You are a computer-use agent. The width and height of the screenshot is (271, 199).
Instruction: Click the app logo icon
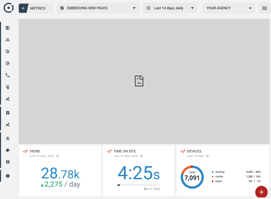click(9, 8)
